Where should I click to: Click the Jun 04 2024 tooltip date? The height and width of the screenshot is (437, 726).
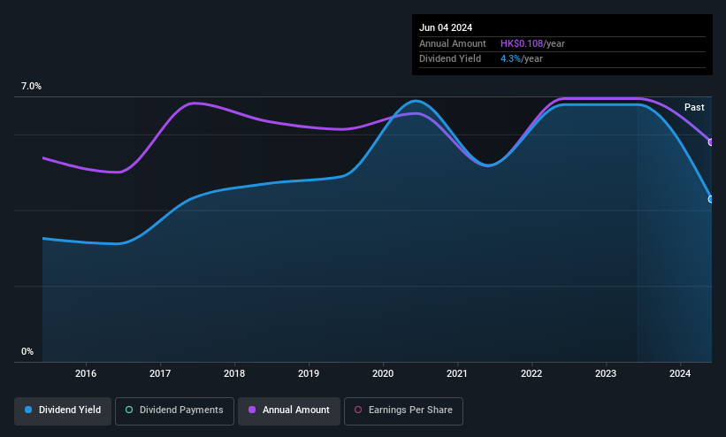click(446, 27)
